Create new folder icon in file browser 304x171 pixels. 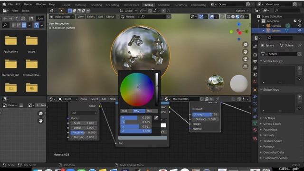pyautogui.click(x=31, y=19)
